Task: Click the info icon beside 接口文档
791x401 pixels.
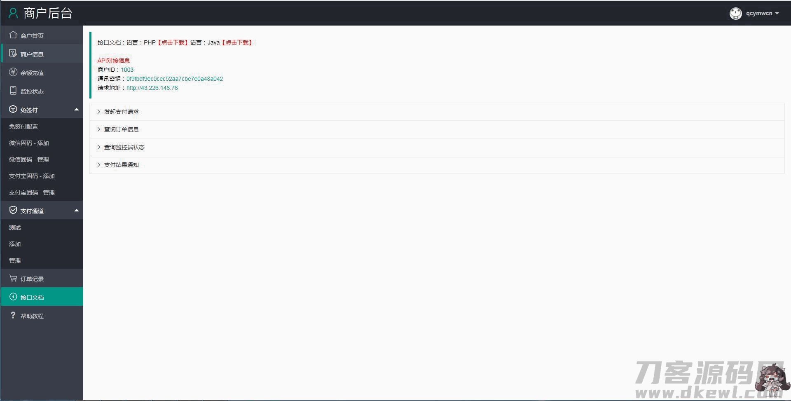Action: click(13, 297)
